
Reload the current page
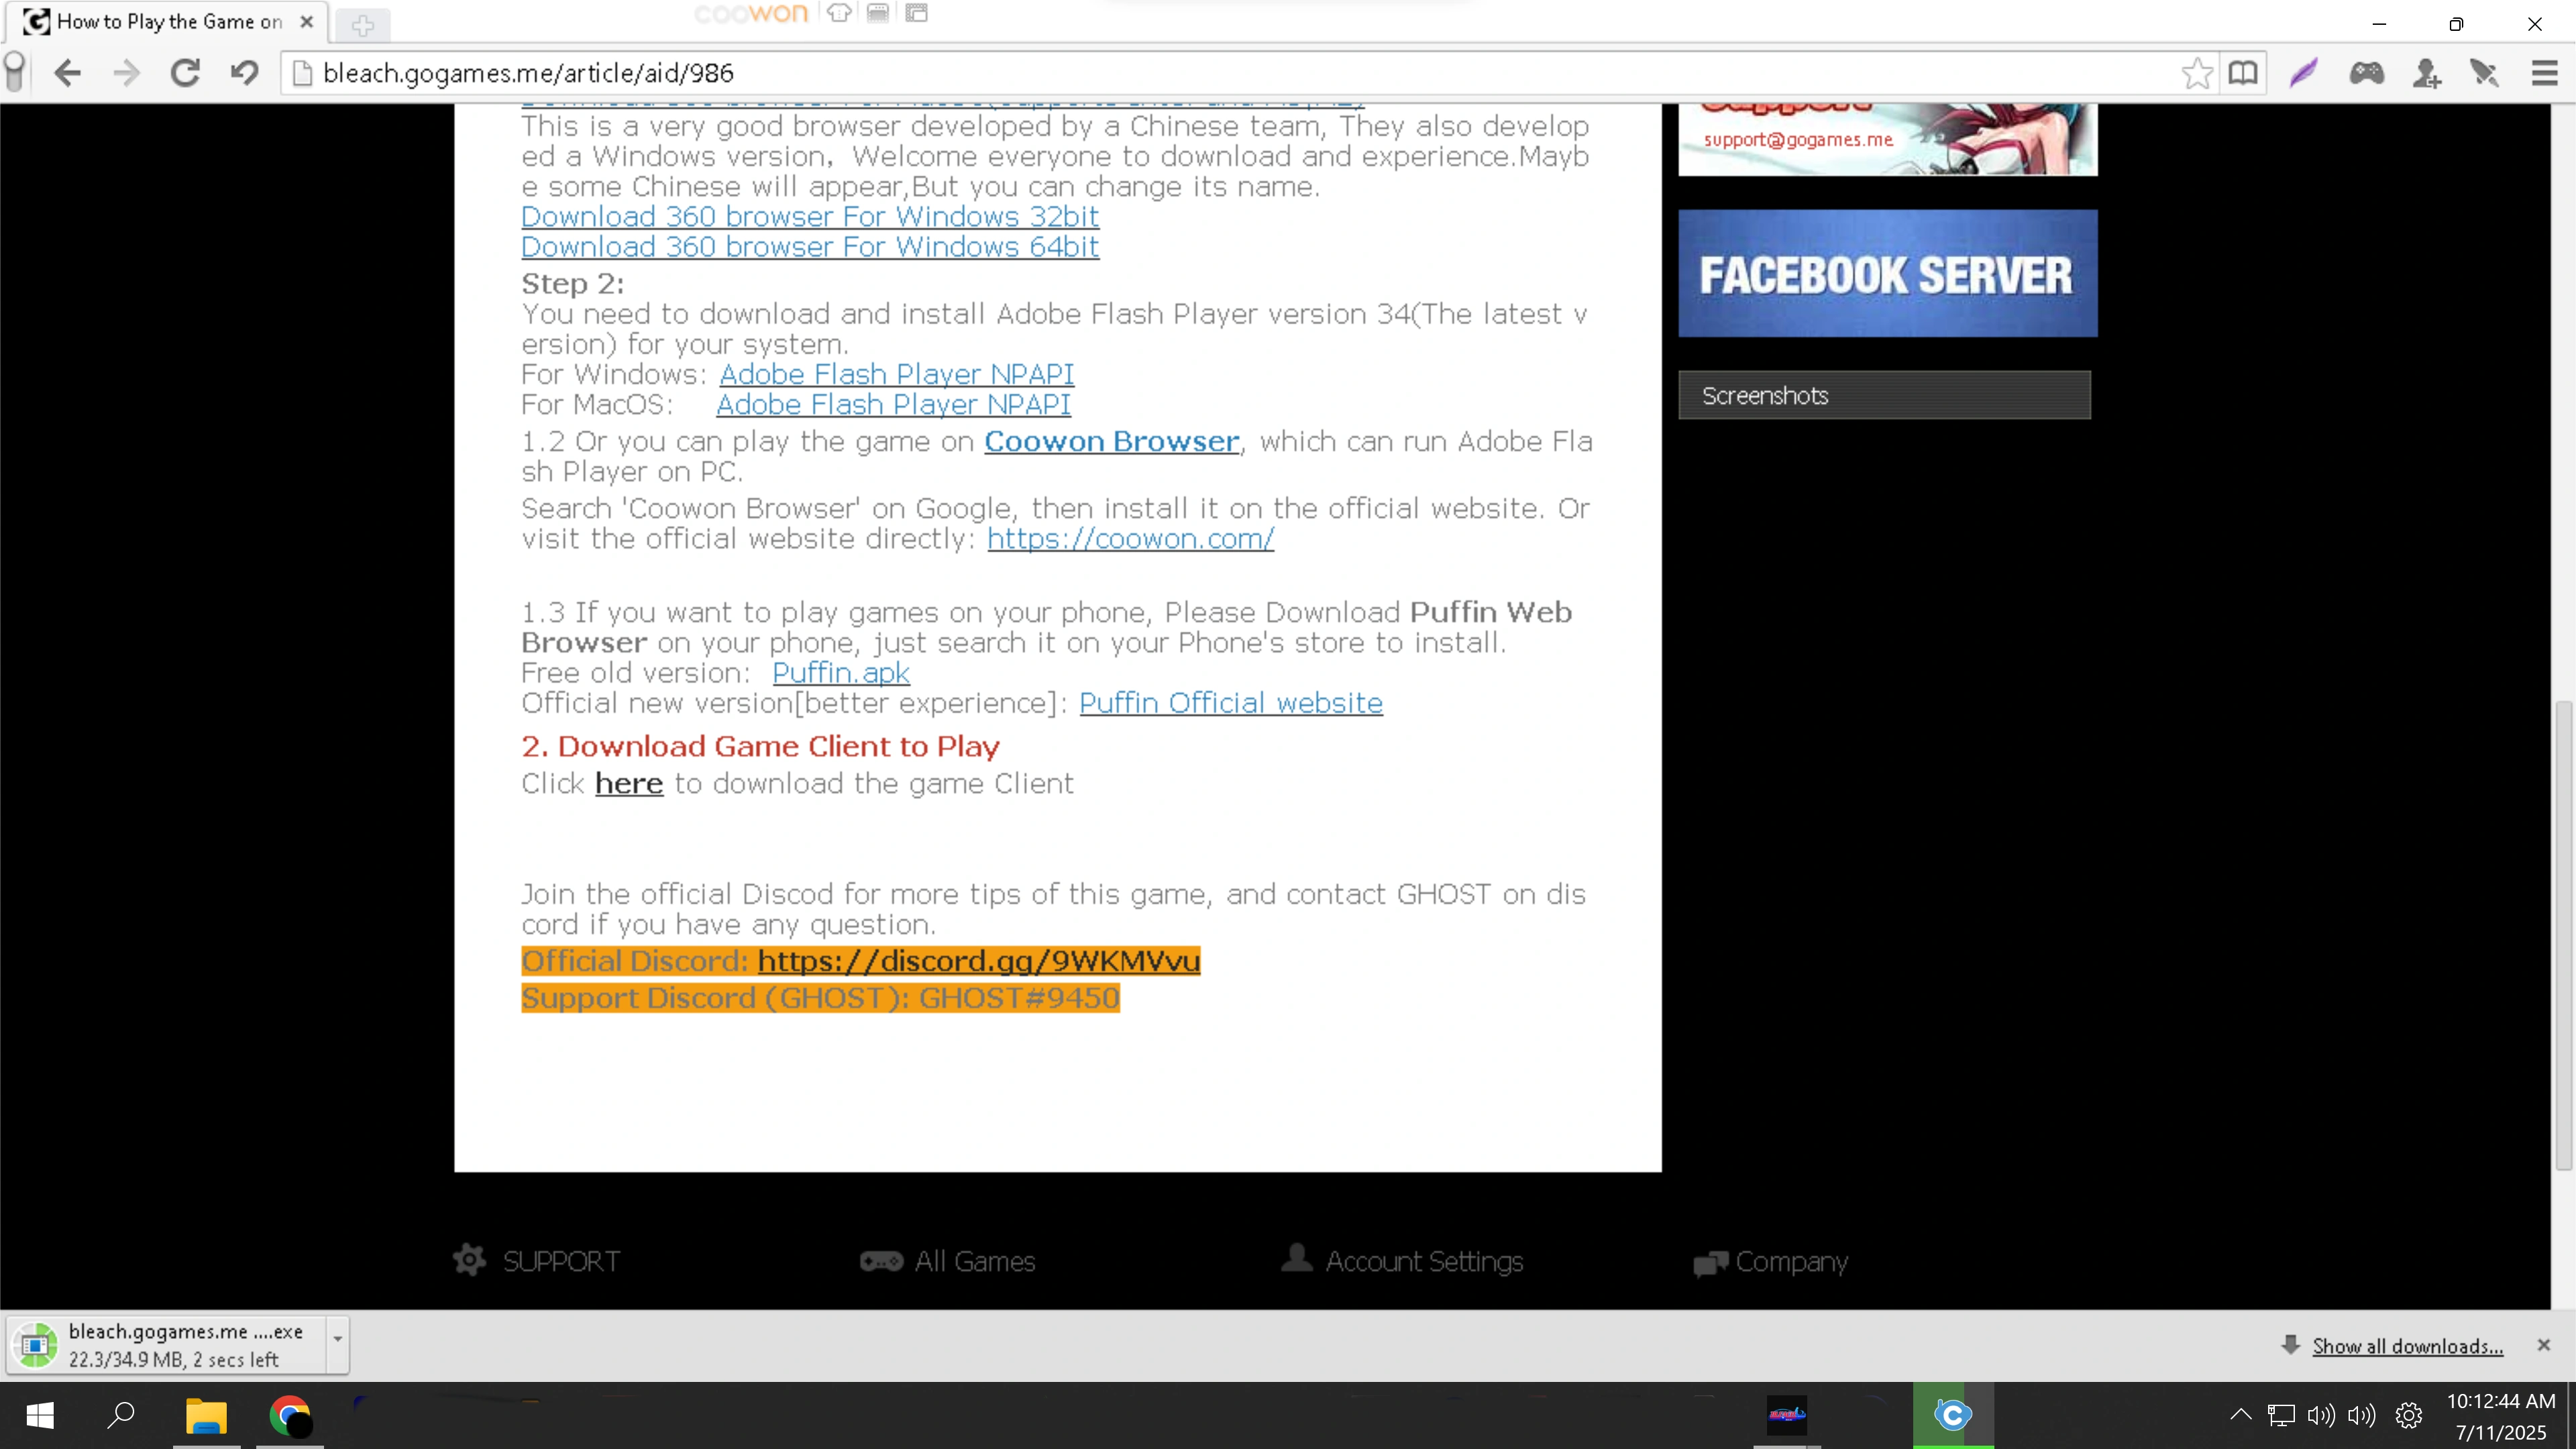tap(185, 73)
